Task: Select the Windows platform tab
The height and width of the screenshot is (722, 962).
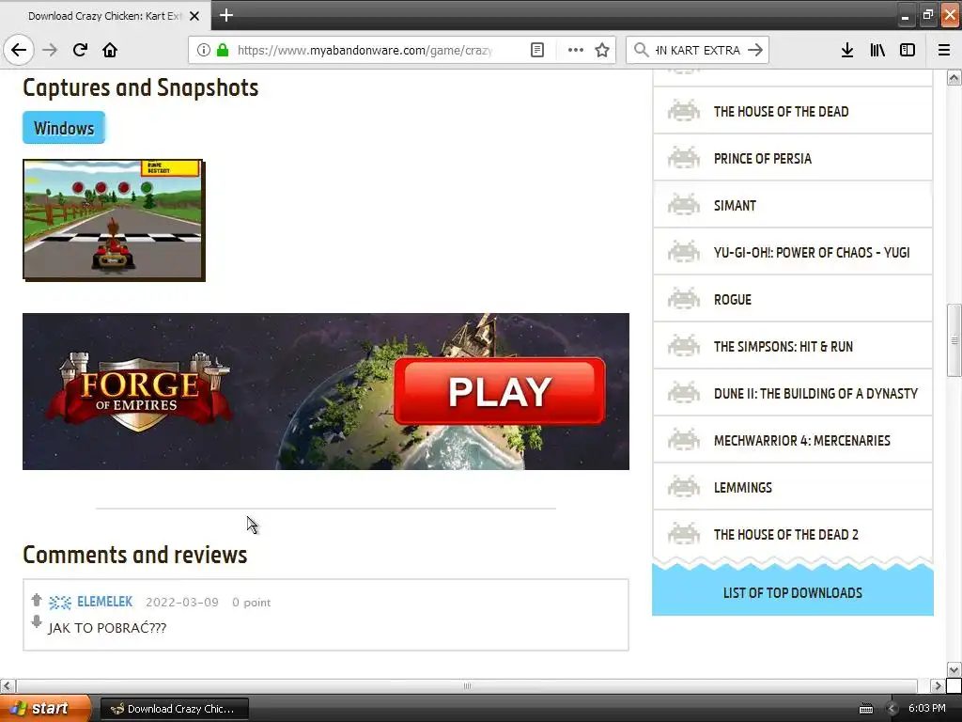Action: tap(64, 128)
